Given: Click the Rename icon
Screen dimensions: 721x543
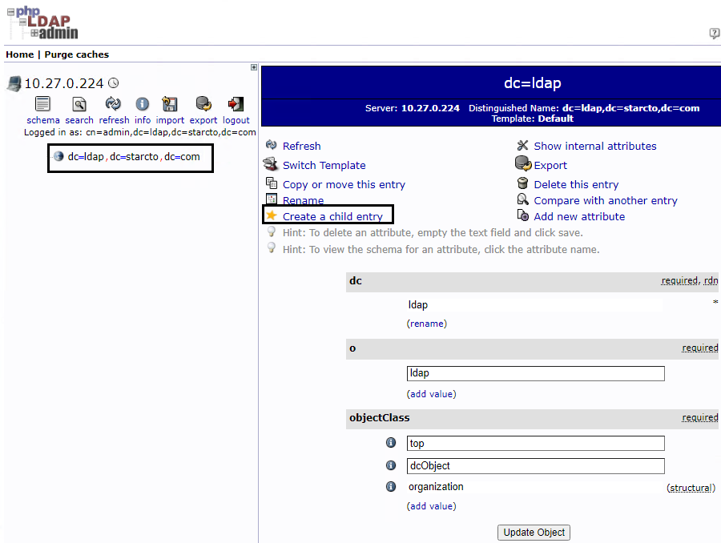Looking at the screenshot, I should click(272, 199).
